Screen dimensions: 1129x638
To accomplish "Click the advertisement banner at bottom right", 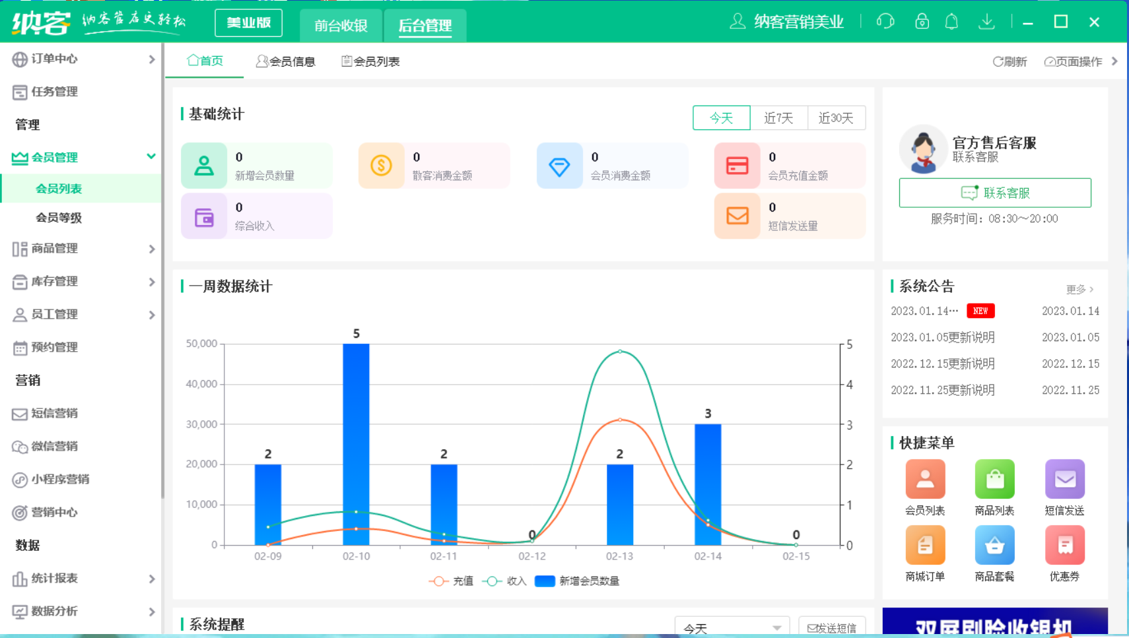I will pyautogui.click(x=995, y=622).
